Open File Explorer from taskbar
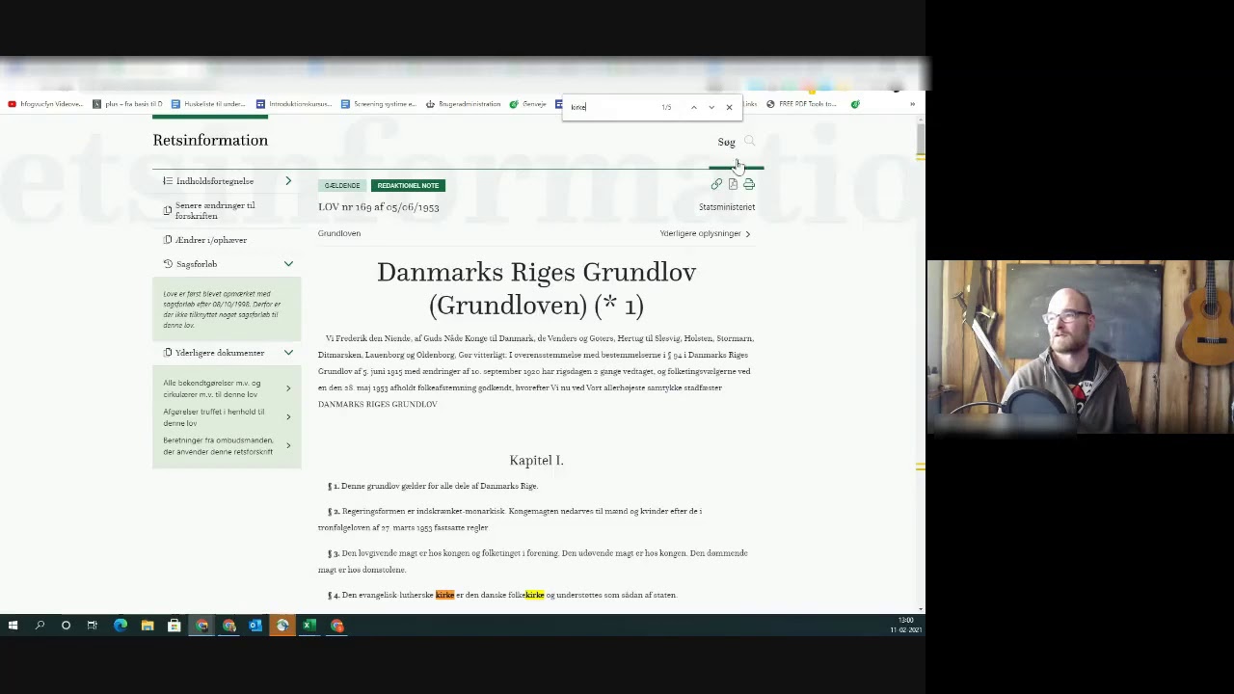The width and height of the screenshot is (1234, 694). [x=148, y=626]
